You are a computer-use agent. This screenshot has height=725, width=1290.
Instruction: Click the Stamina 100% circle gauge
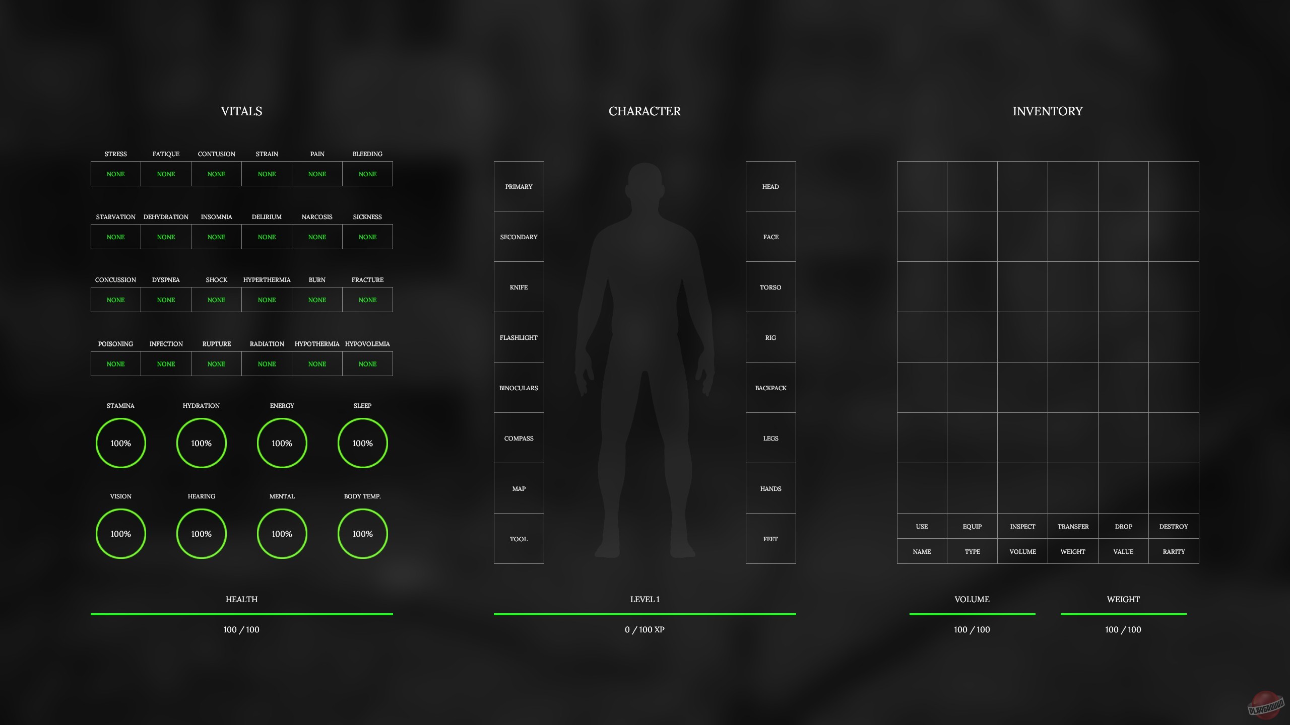coord(120,443)
